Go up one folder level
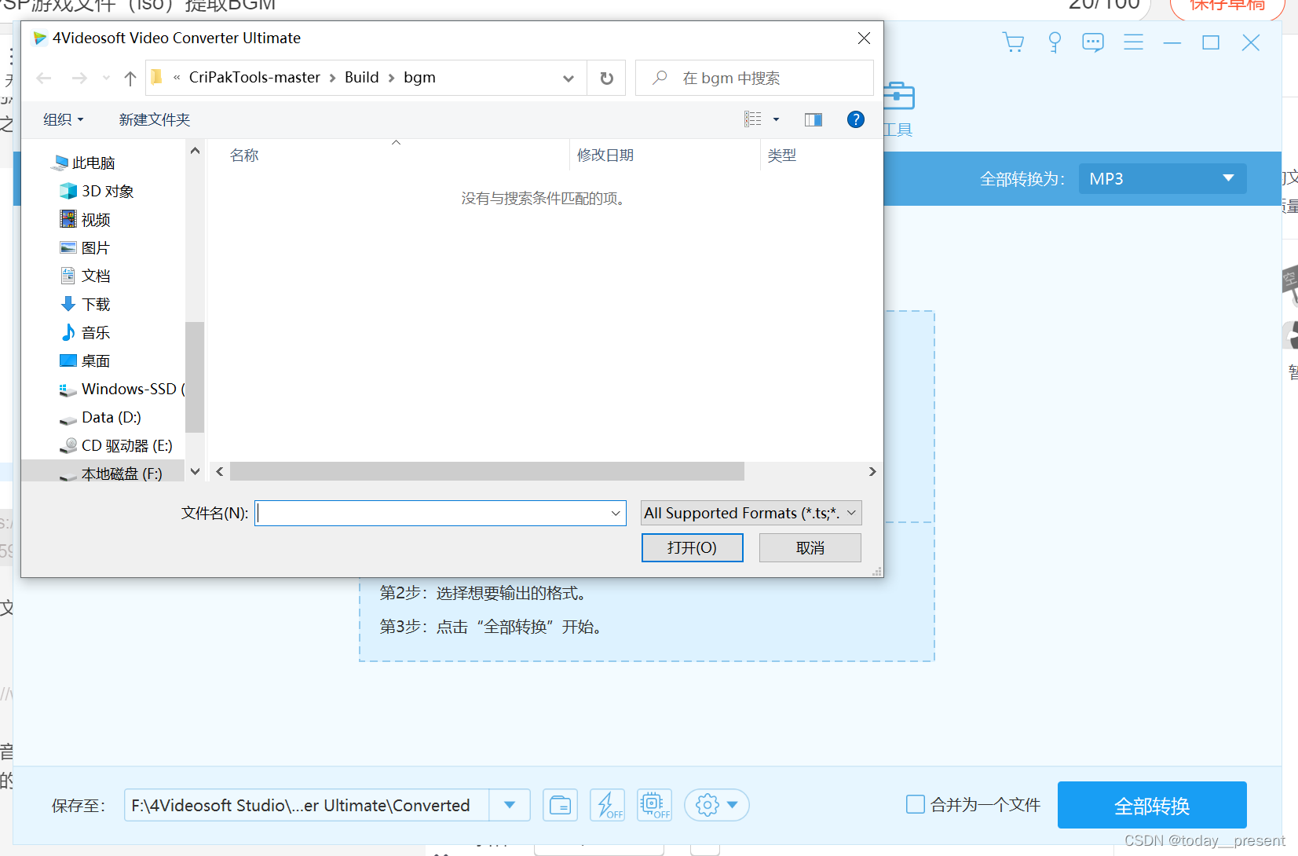The image size is (1298, 856). click(x=130, y=78)
